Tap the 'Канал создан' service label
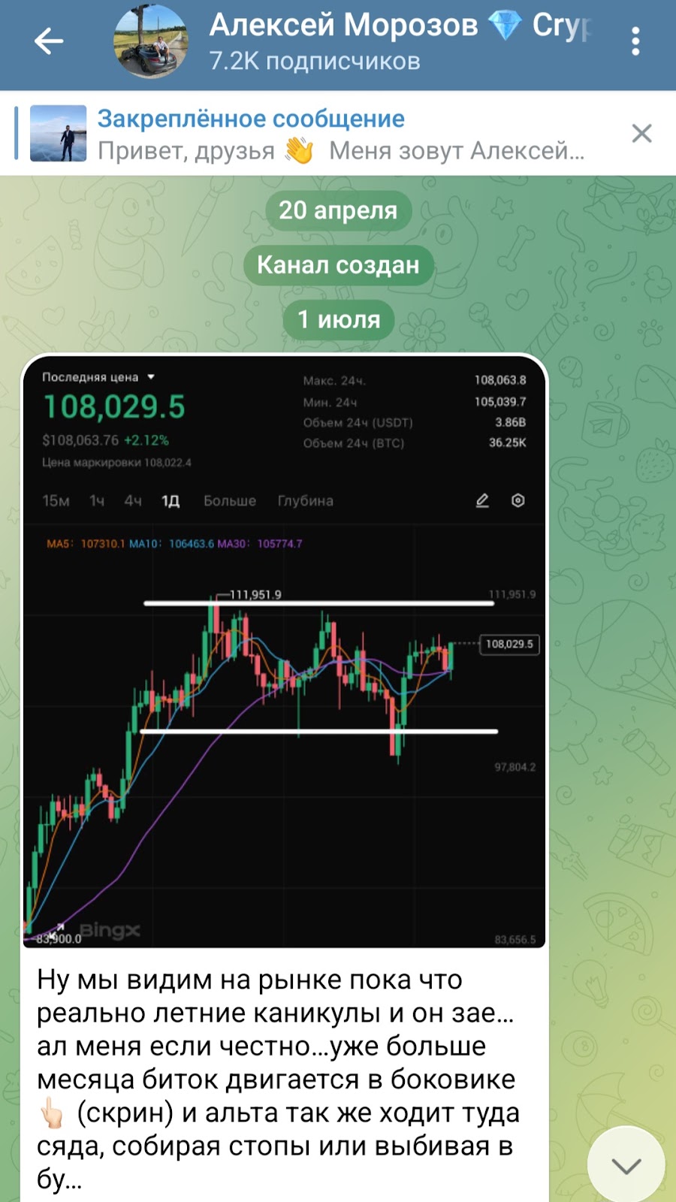 (338, 264)
